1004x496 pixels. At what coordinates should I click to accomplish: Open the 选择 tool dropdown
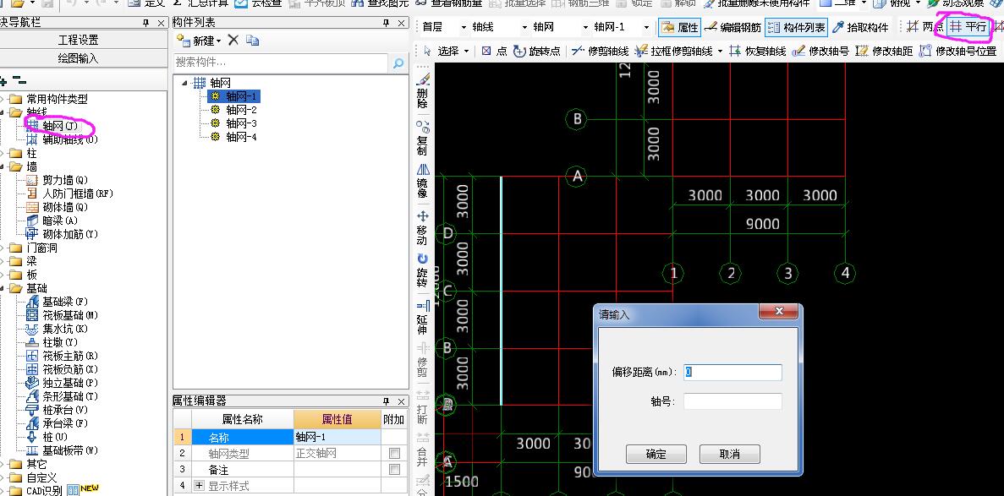[x=466, y=52]
